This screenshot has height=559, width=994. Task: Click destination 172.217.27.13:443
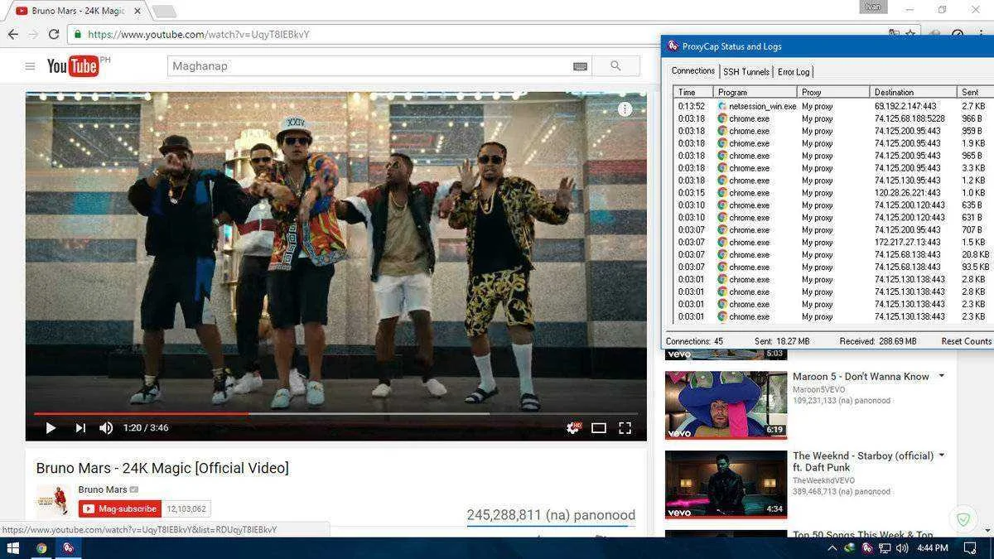[908, 243]
